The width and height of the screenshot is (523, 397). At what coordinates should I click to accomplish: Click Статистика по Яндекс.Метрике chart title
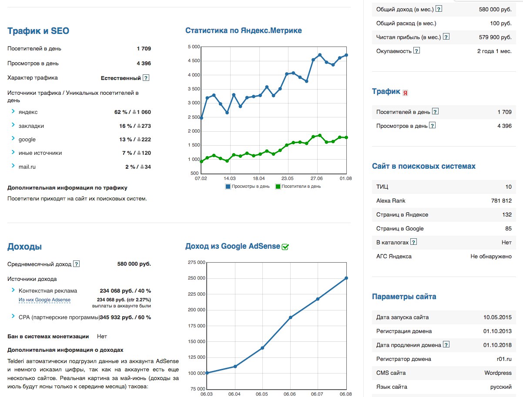(x=244, y=30)
